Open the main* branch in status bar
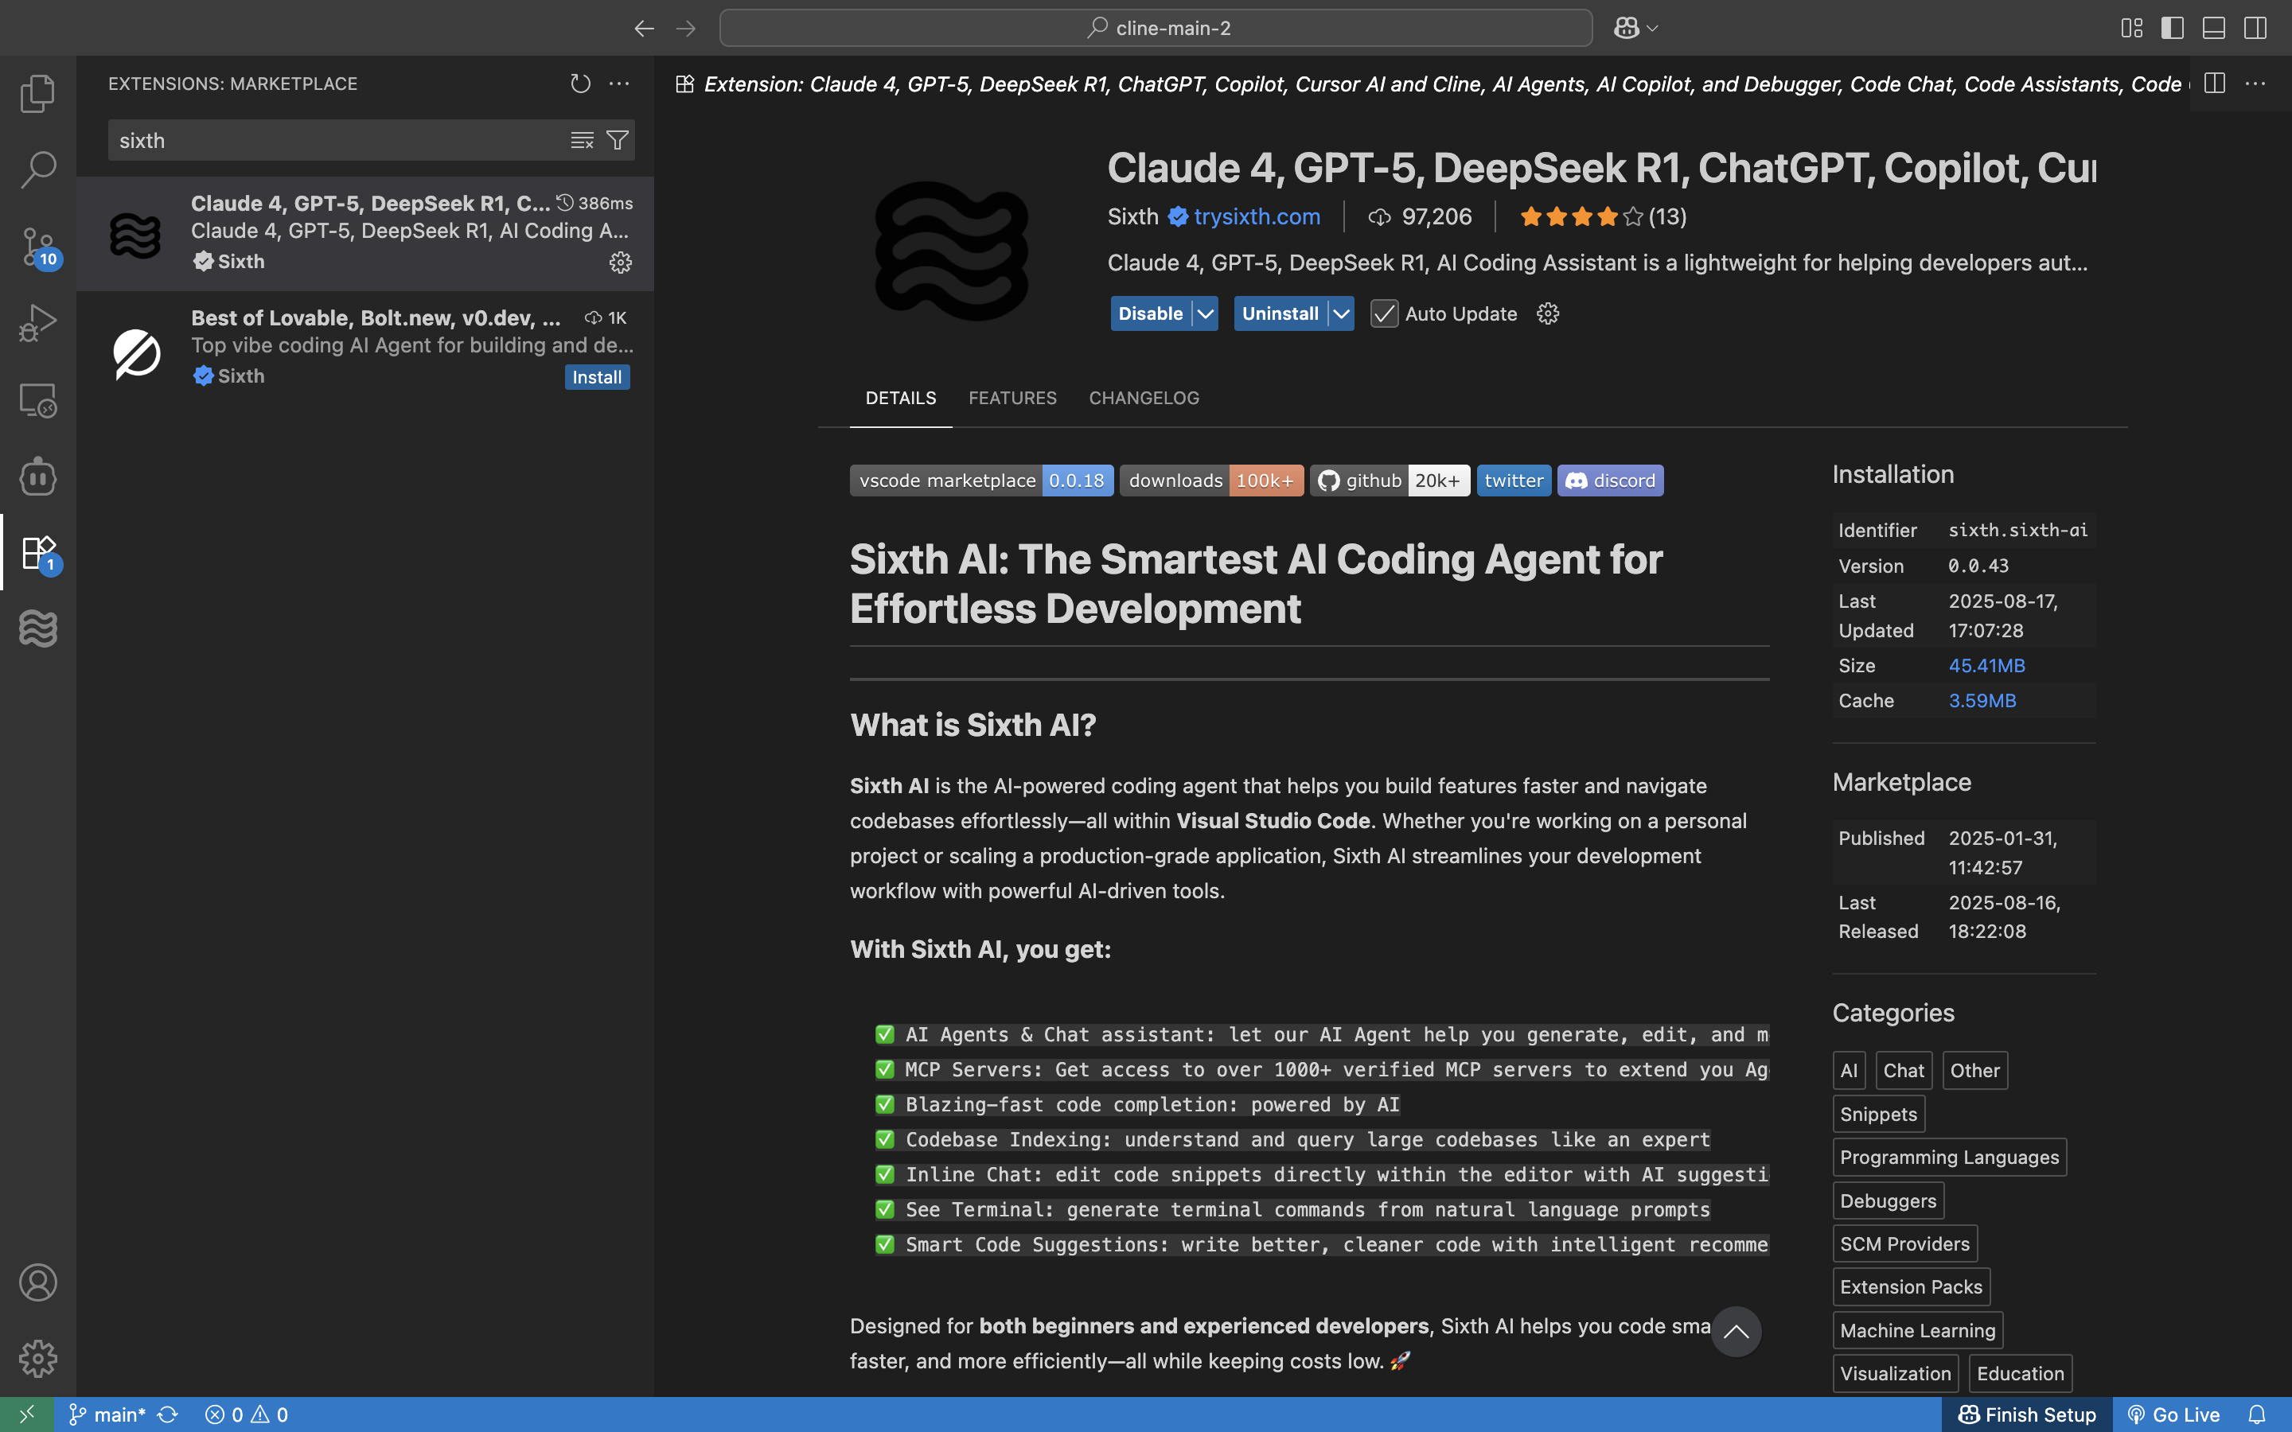 107,1414
